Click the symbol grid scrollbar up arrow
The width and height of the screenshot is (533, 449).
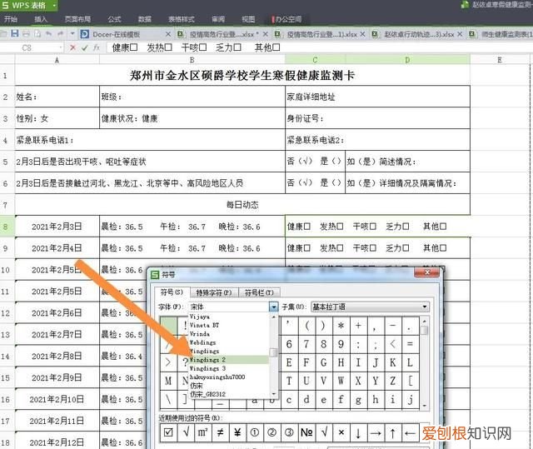[424, 321]
